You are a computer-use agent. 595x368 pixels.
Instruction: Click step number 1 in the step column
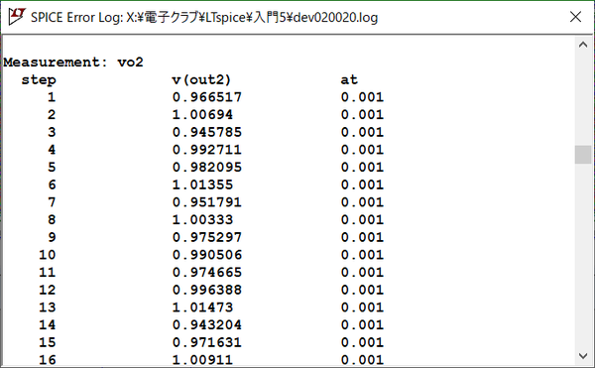tap(52, 97)
